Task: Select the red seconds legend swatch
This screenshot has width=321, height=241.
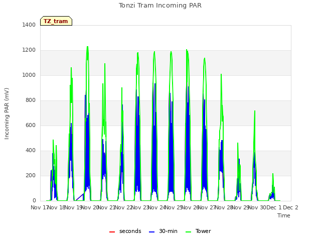Action: (112, 232)
